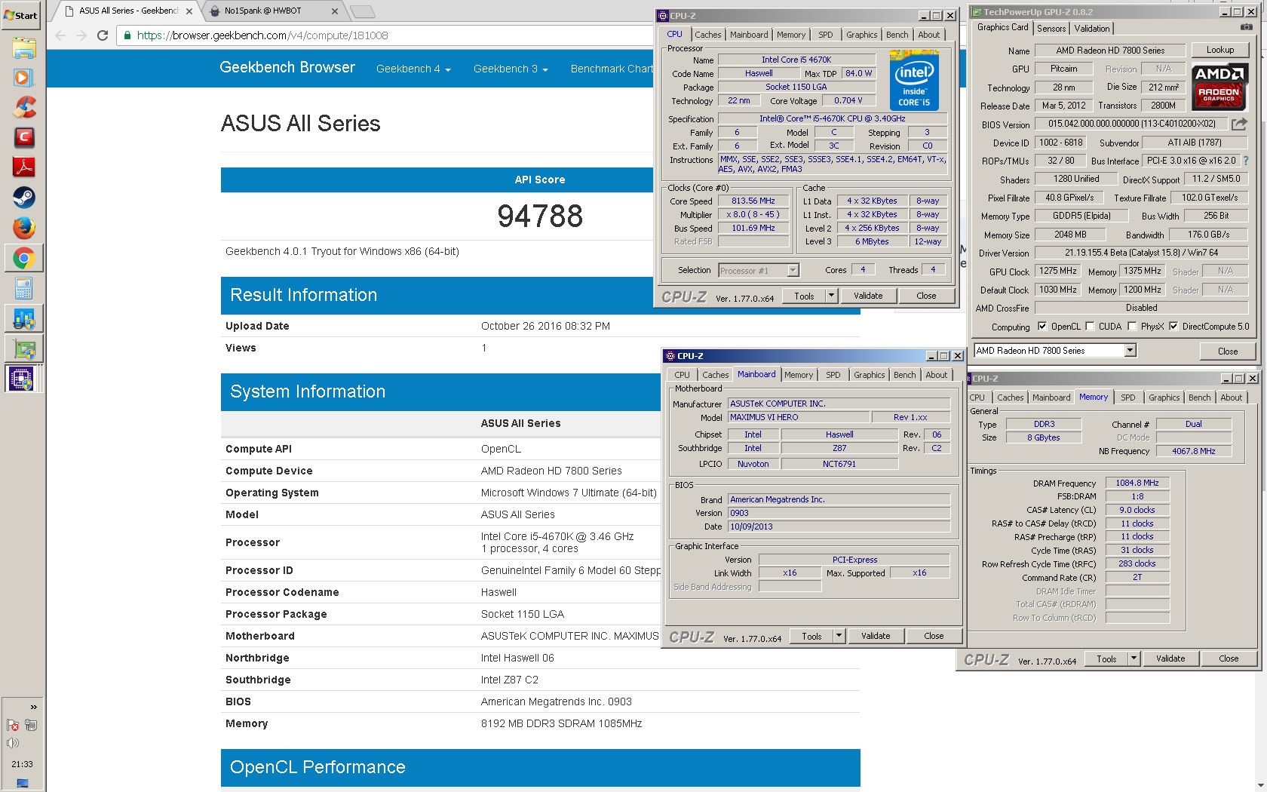Viewport: 1267px width, 792px height.
Task: Toggle the CUDA checkbox in GPU-Z
Action: pyautogui.click(x=1090, y=327)
